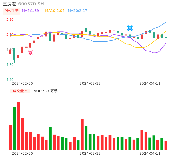
Task: Click the rightmost red volume bar
Action: 166,145
